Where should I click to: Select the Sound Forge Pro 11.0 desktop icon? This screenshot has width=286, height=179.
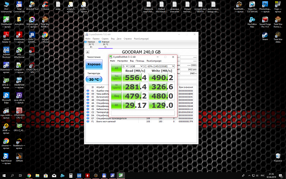(265, 22)
